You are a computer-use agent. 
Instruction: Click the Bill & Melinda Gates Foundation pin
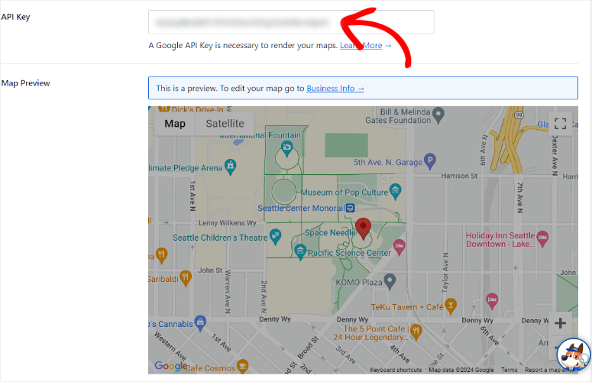click(438, 115)
